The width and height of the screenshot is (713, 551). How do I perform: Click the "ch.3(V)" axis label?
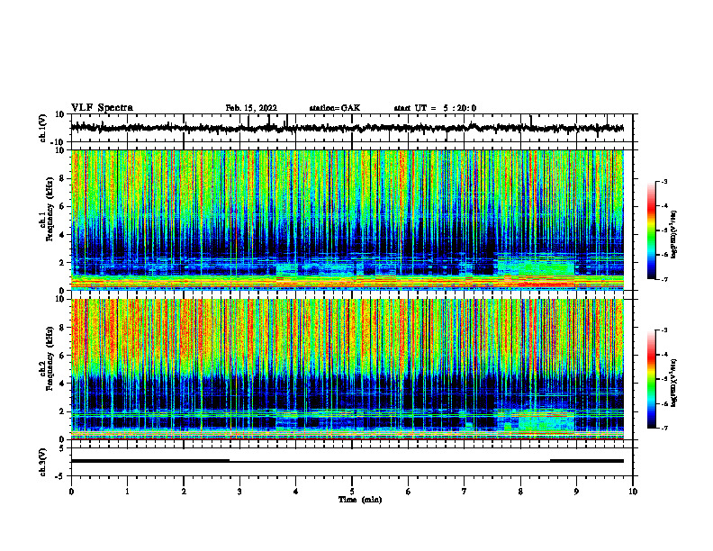coord(43,462)
